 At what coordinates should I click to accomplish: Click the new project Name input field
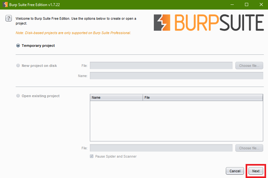(x=177, y=76)
